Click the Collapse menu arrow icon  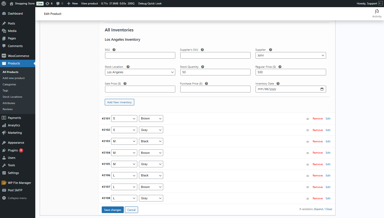(x=4, y=198)
